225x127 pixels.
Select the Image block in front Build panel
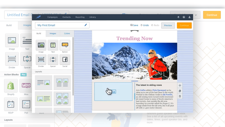[41, 45]
